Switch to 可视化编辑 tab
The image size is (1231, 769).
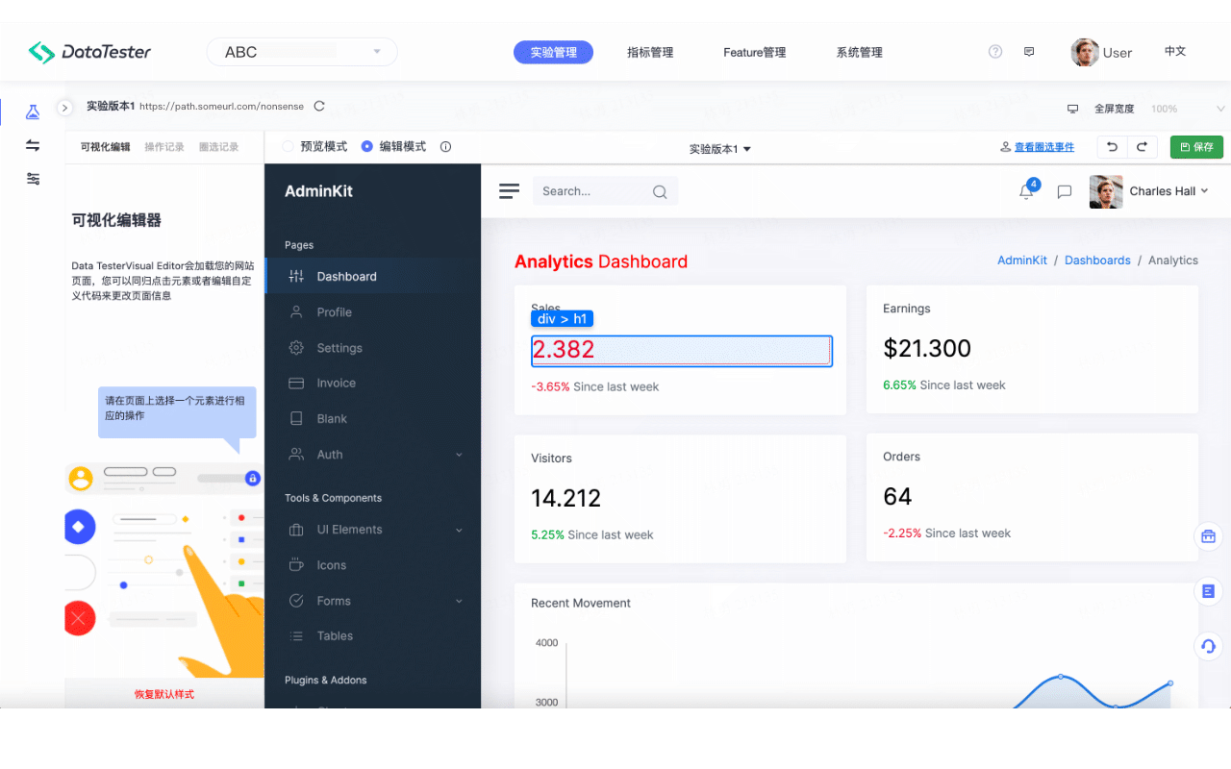click(x=105, y=147)
